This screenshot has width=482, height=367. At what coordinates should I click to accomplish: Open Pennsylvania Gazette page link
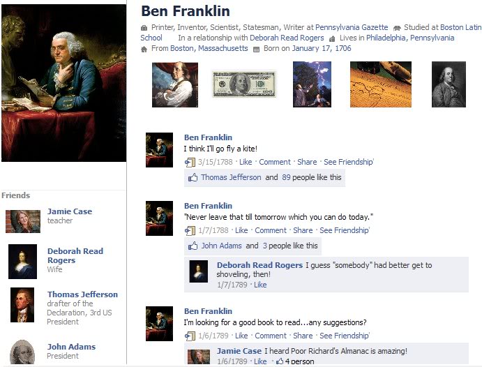pyautogui.click(x=352, y=27)
